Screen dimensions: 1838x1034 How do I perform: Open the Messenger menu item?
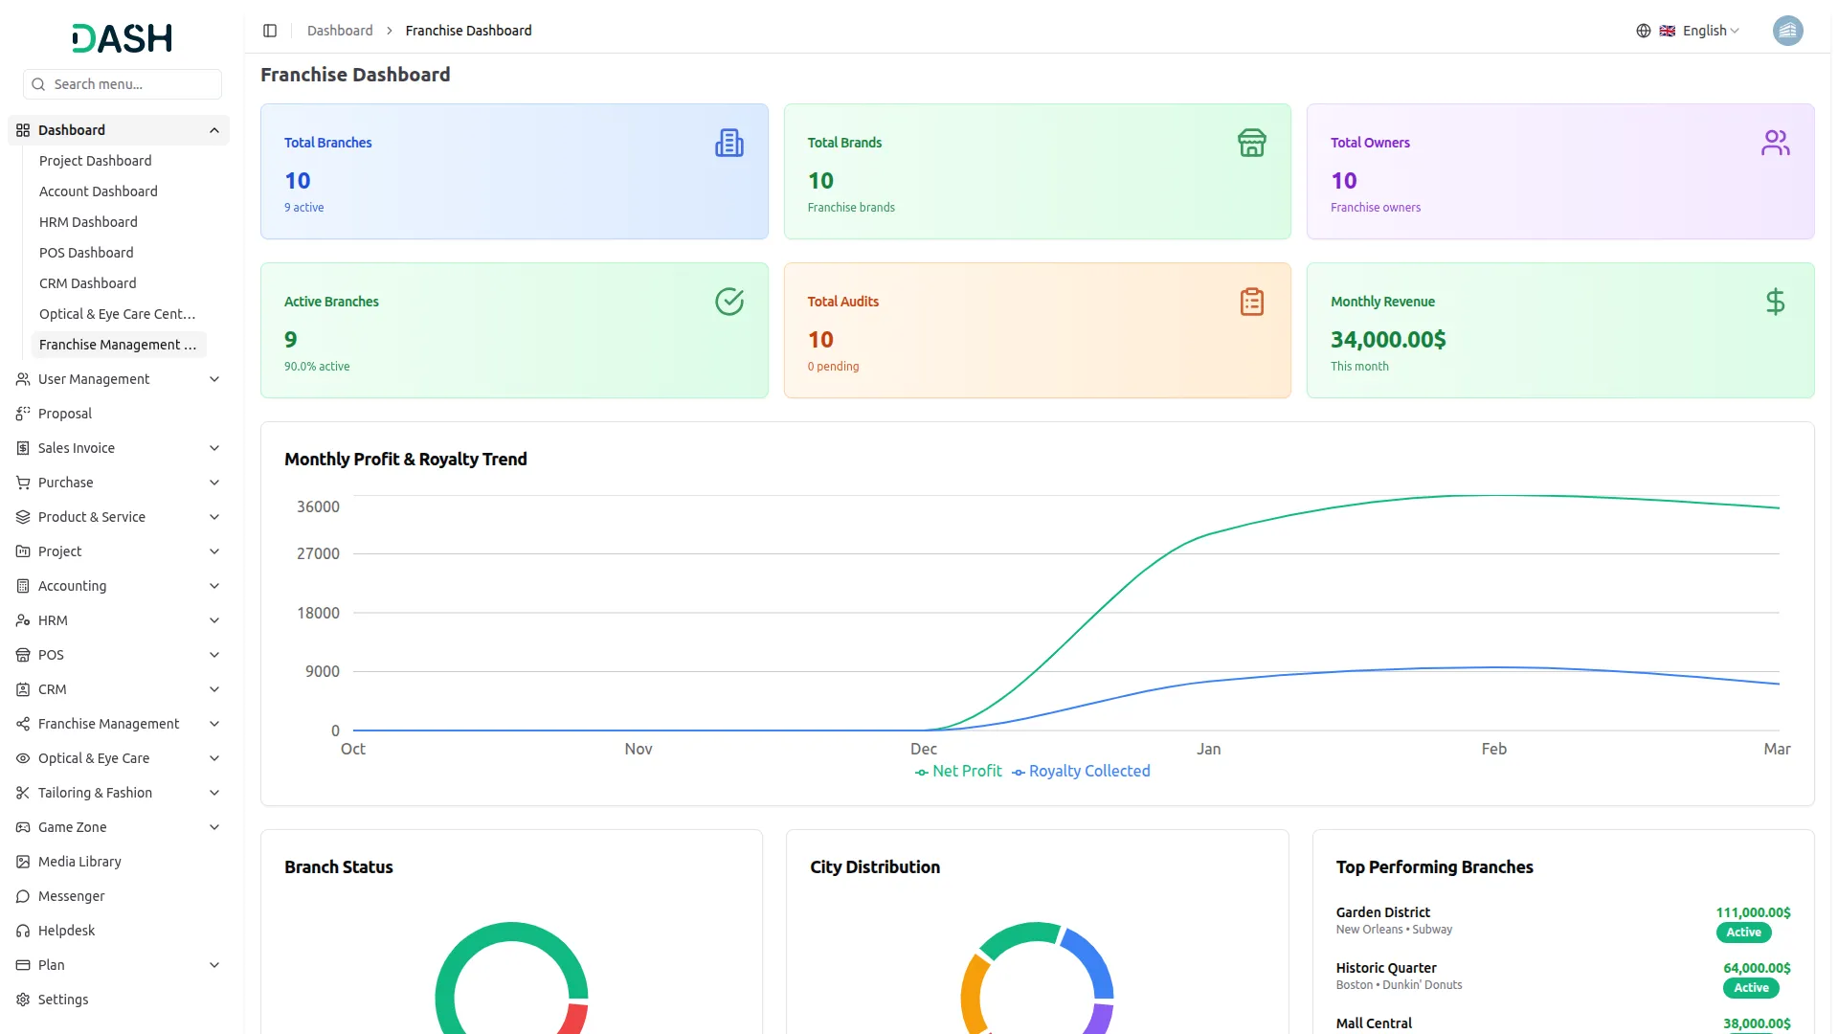[x=71, y=896]
